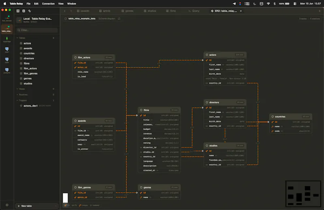Image resolution: width=324 pixels, height=210 pixels.
Task: Open the Window menu
Action: pos(72,4)
